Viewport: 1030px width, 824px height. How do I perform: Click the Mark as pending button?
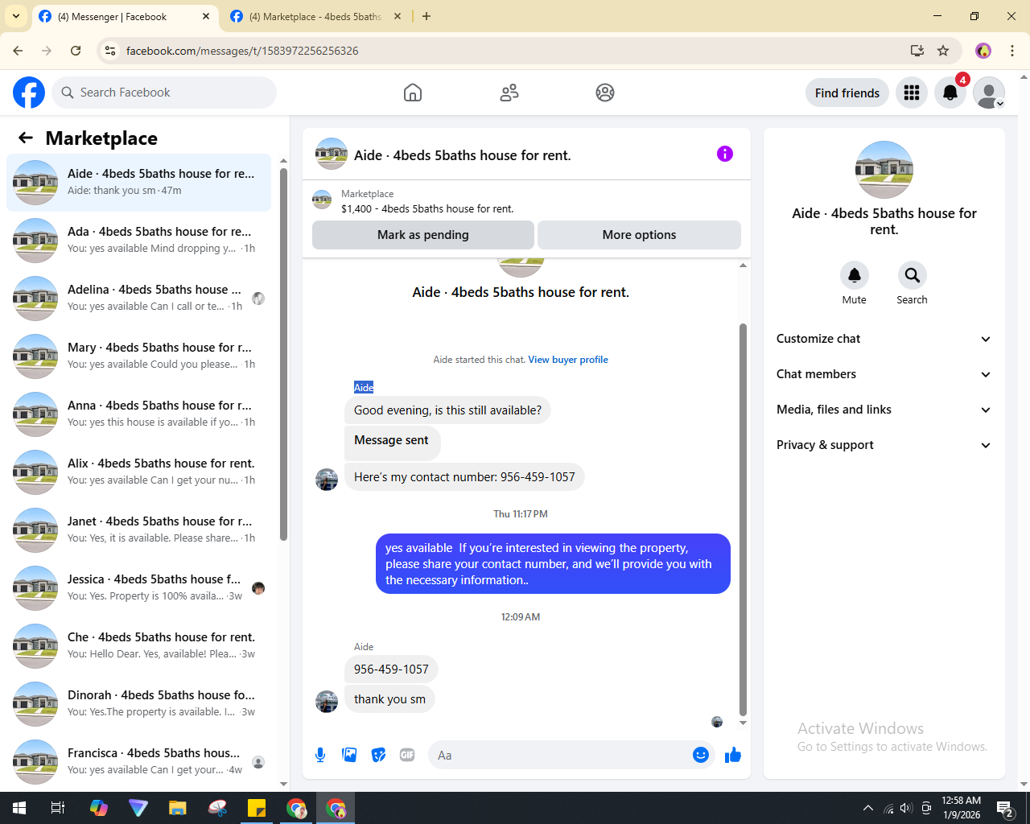click(x=423, y=235)
